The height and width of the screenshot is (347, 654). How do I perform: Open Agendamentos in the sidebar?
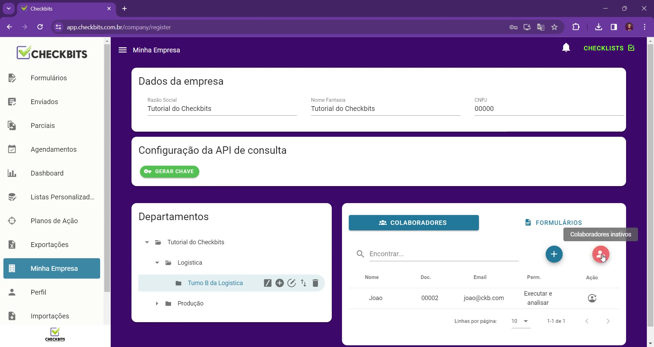tap(52, 149)
